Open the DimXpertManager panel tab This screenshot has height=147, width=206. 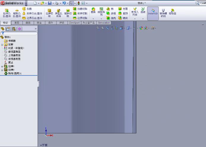point(20,29)
